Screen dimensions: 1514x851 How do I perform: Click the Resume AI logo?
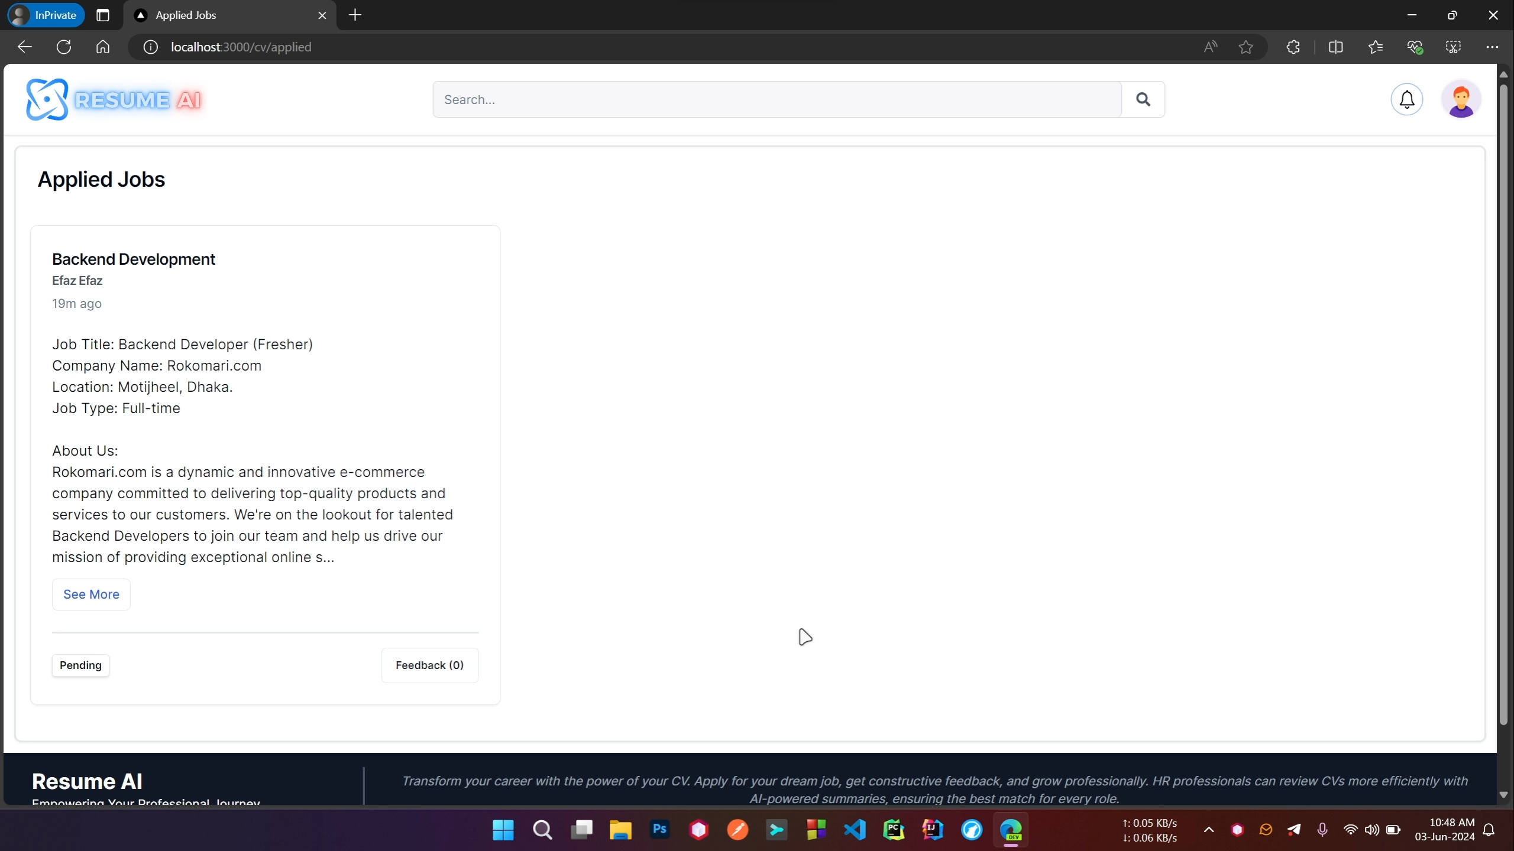pos(114,99)
